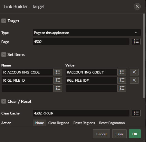Screen dimensions: 146x142
Task: Select the Clear Regions action option
Action: (59, 123)
